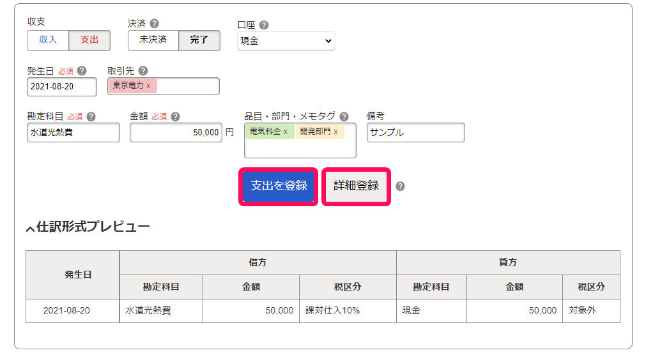Click the 詳細登録 button
The width and height of the screenshot is (646, 355).
357,186
